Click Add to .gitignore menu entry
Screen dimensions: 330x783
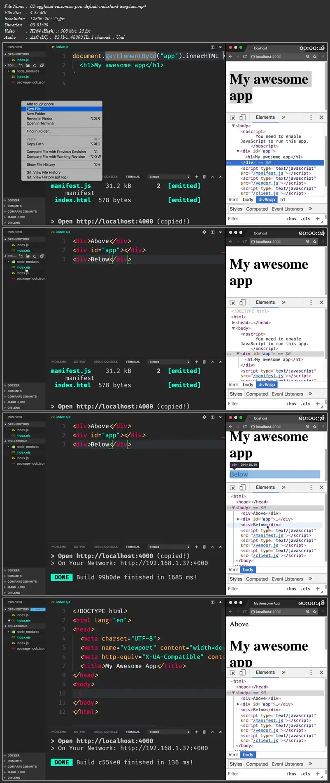point(62,104)
